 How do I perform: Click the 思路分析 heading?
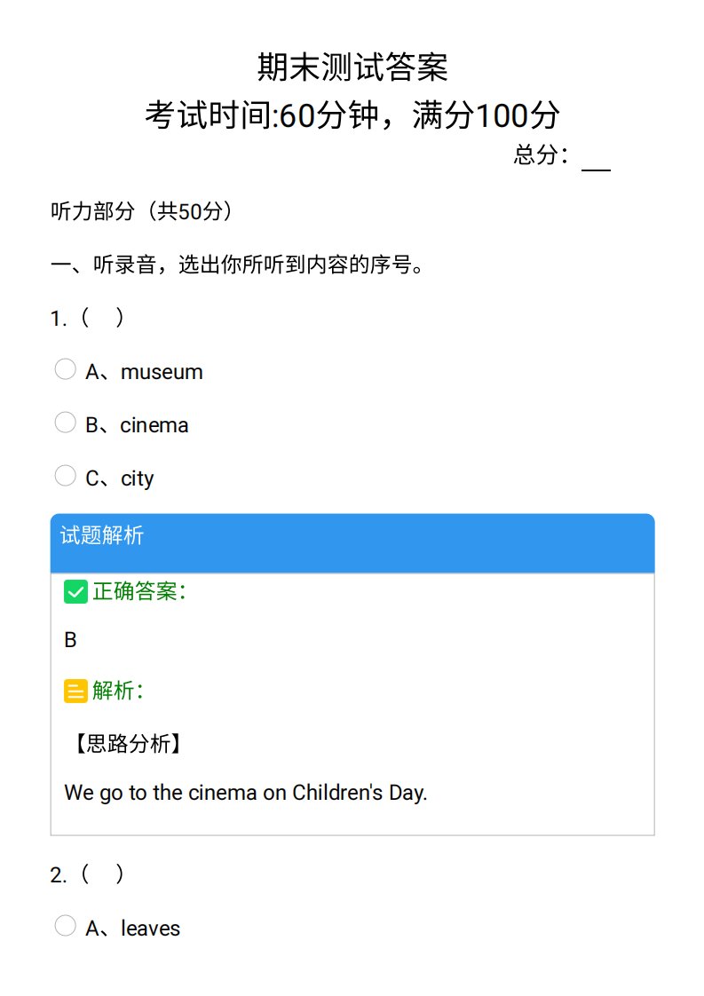129,743
